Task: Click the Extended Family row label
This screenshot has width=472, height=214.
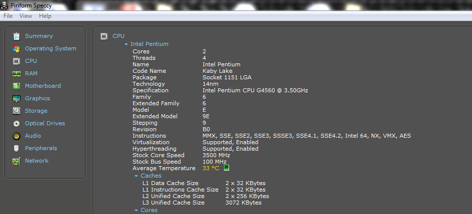Action: point(156,104)
